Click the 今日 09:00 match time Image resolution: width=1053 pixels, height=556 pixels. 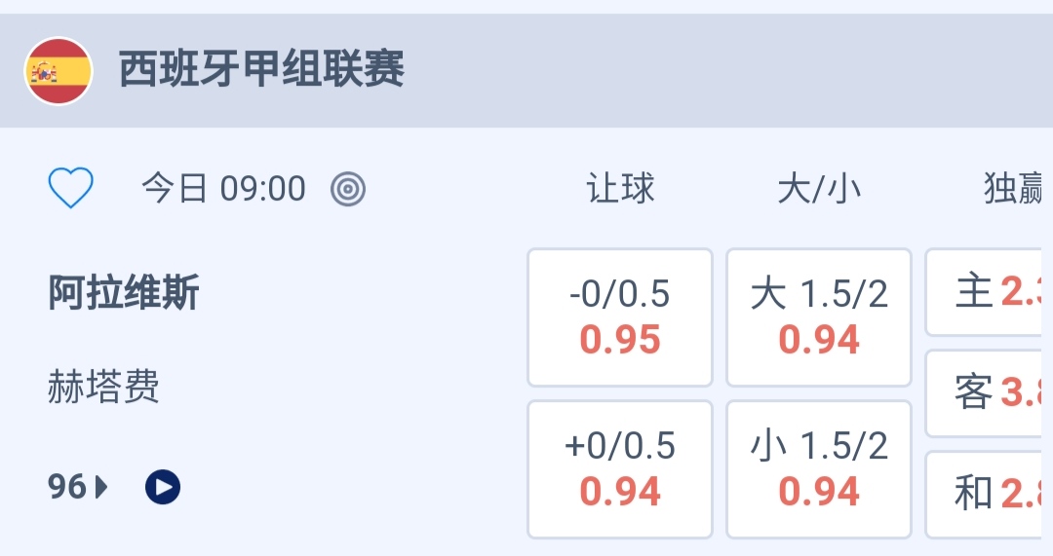click(x=224, y=189)
